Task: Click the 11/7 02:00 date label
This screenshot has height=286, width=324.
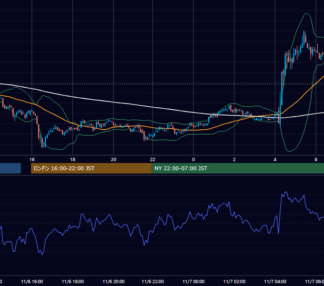Action: 234,281
